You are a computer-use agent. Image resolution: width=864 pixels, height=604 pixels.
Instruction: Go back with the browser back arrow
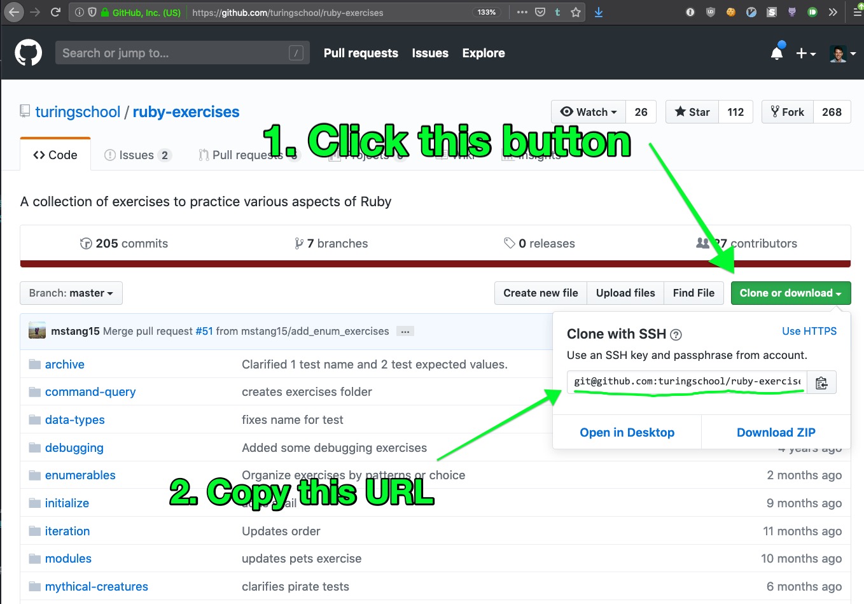tap(14, 12)
